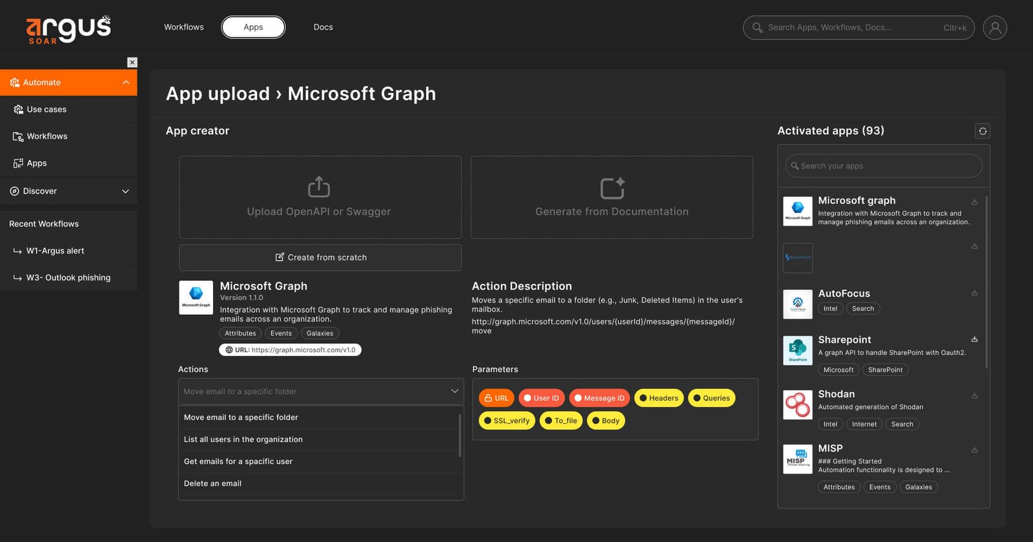The image size is (1033, 542).
Task: Open the Docs tab
Action: click(x=323, y=27)
